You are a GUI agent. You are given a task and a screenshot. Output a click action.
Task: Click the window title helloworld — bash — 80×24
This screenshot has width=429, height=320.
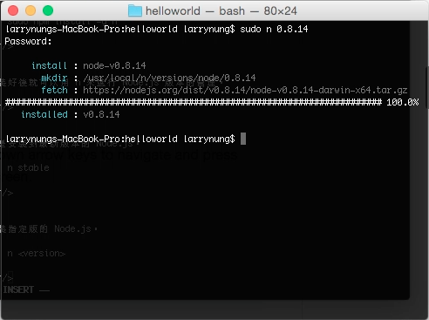pos(221,11)
